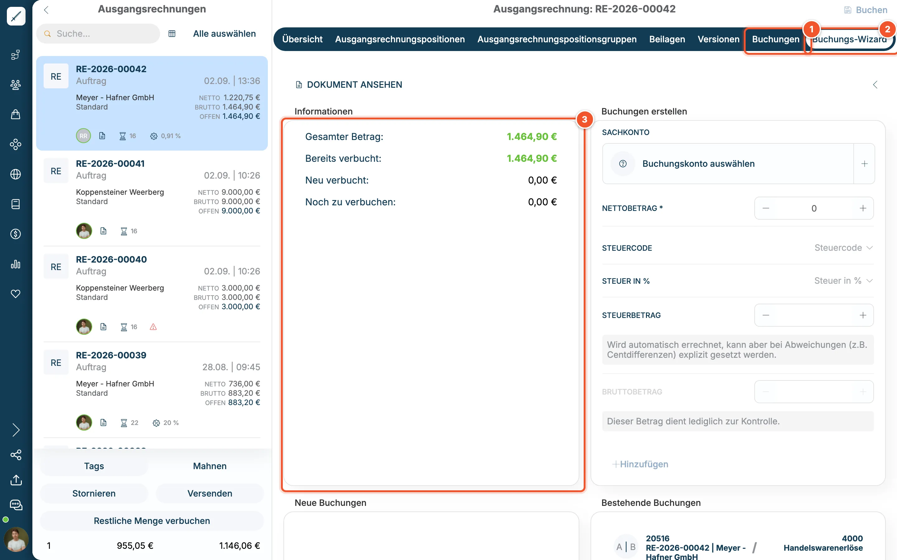Screen dimensions: 897x560
Task: Open the workflow icon in sidebar
Action: click(x=16, y=55)
